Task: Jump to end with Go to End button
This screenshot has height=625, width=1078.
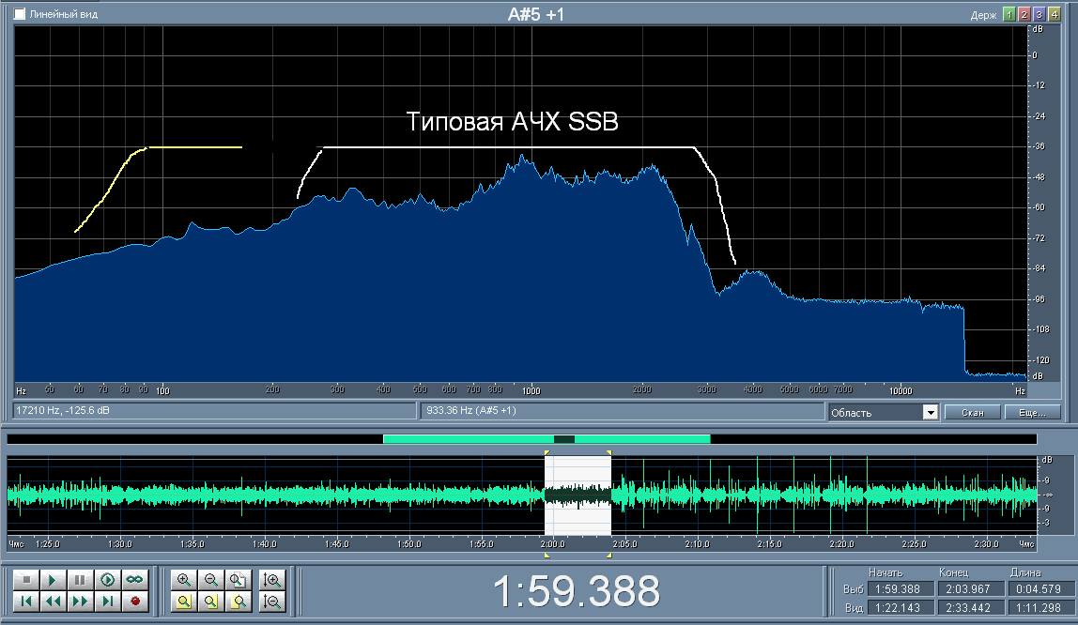Action: tap(107, 602)
